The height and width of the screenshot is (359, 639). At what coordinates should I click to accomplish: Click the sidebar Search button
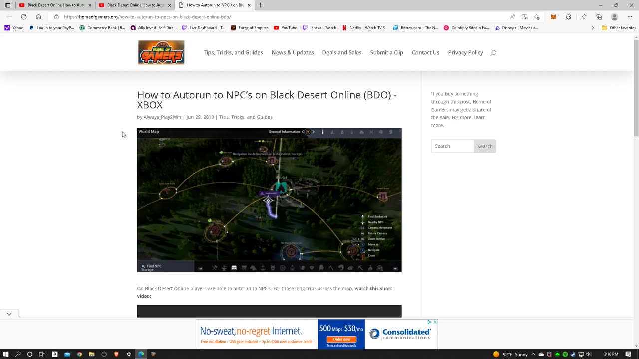point(485,146)
